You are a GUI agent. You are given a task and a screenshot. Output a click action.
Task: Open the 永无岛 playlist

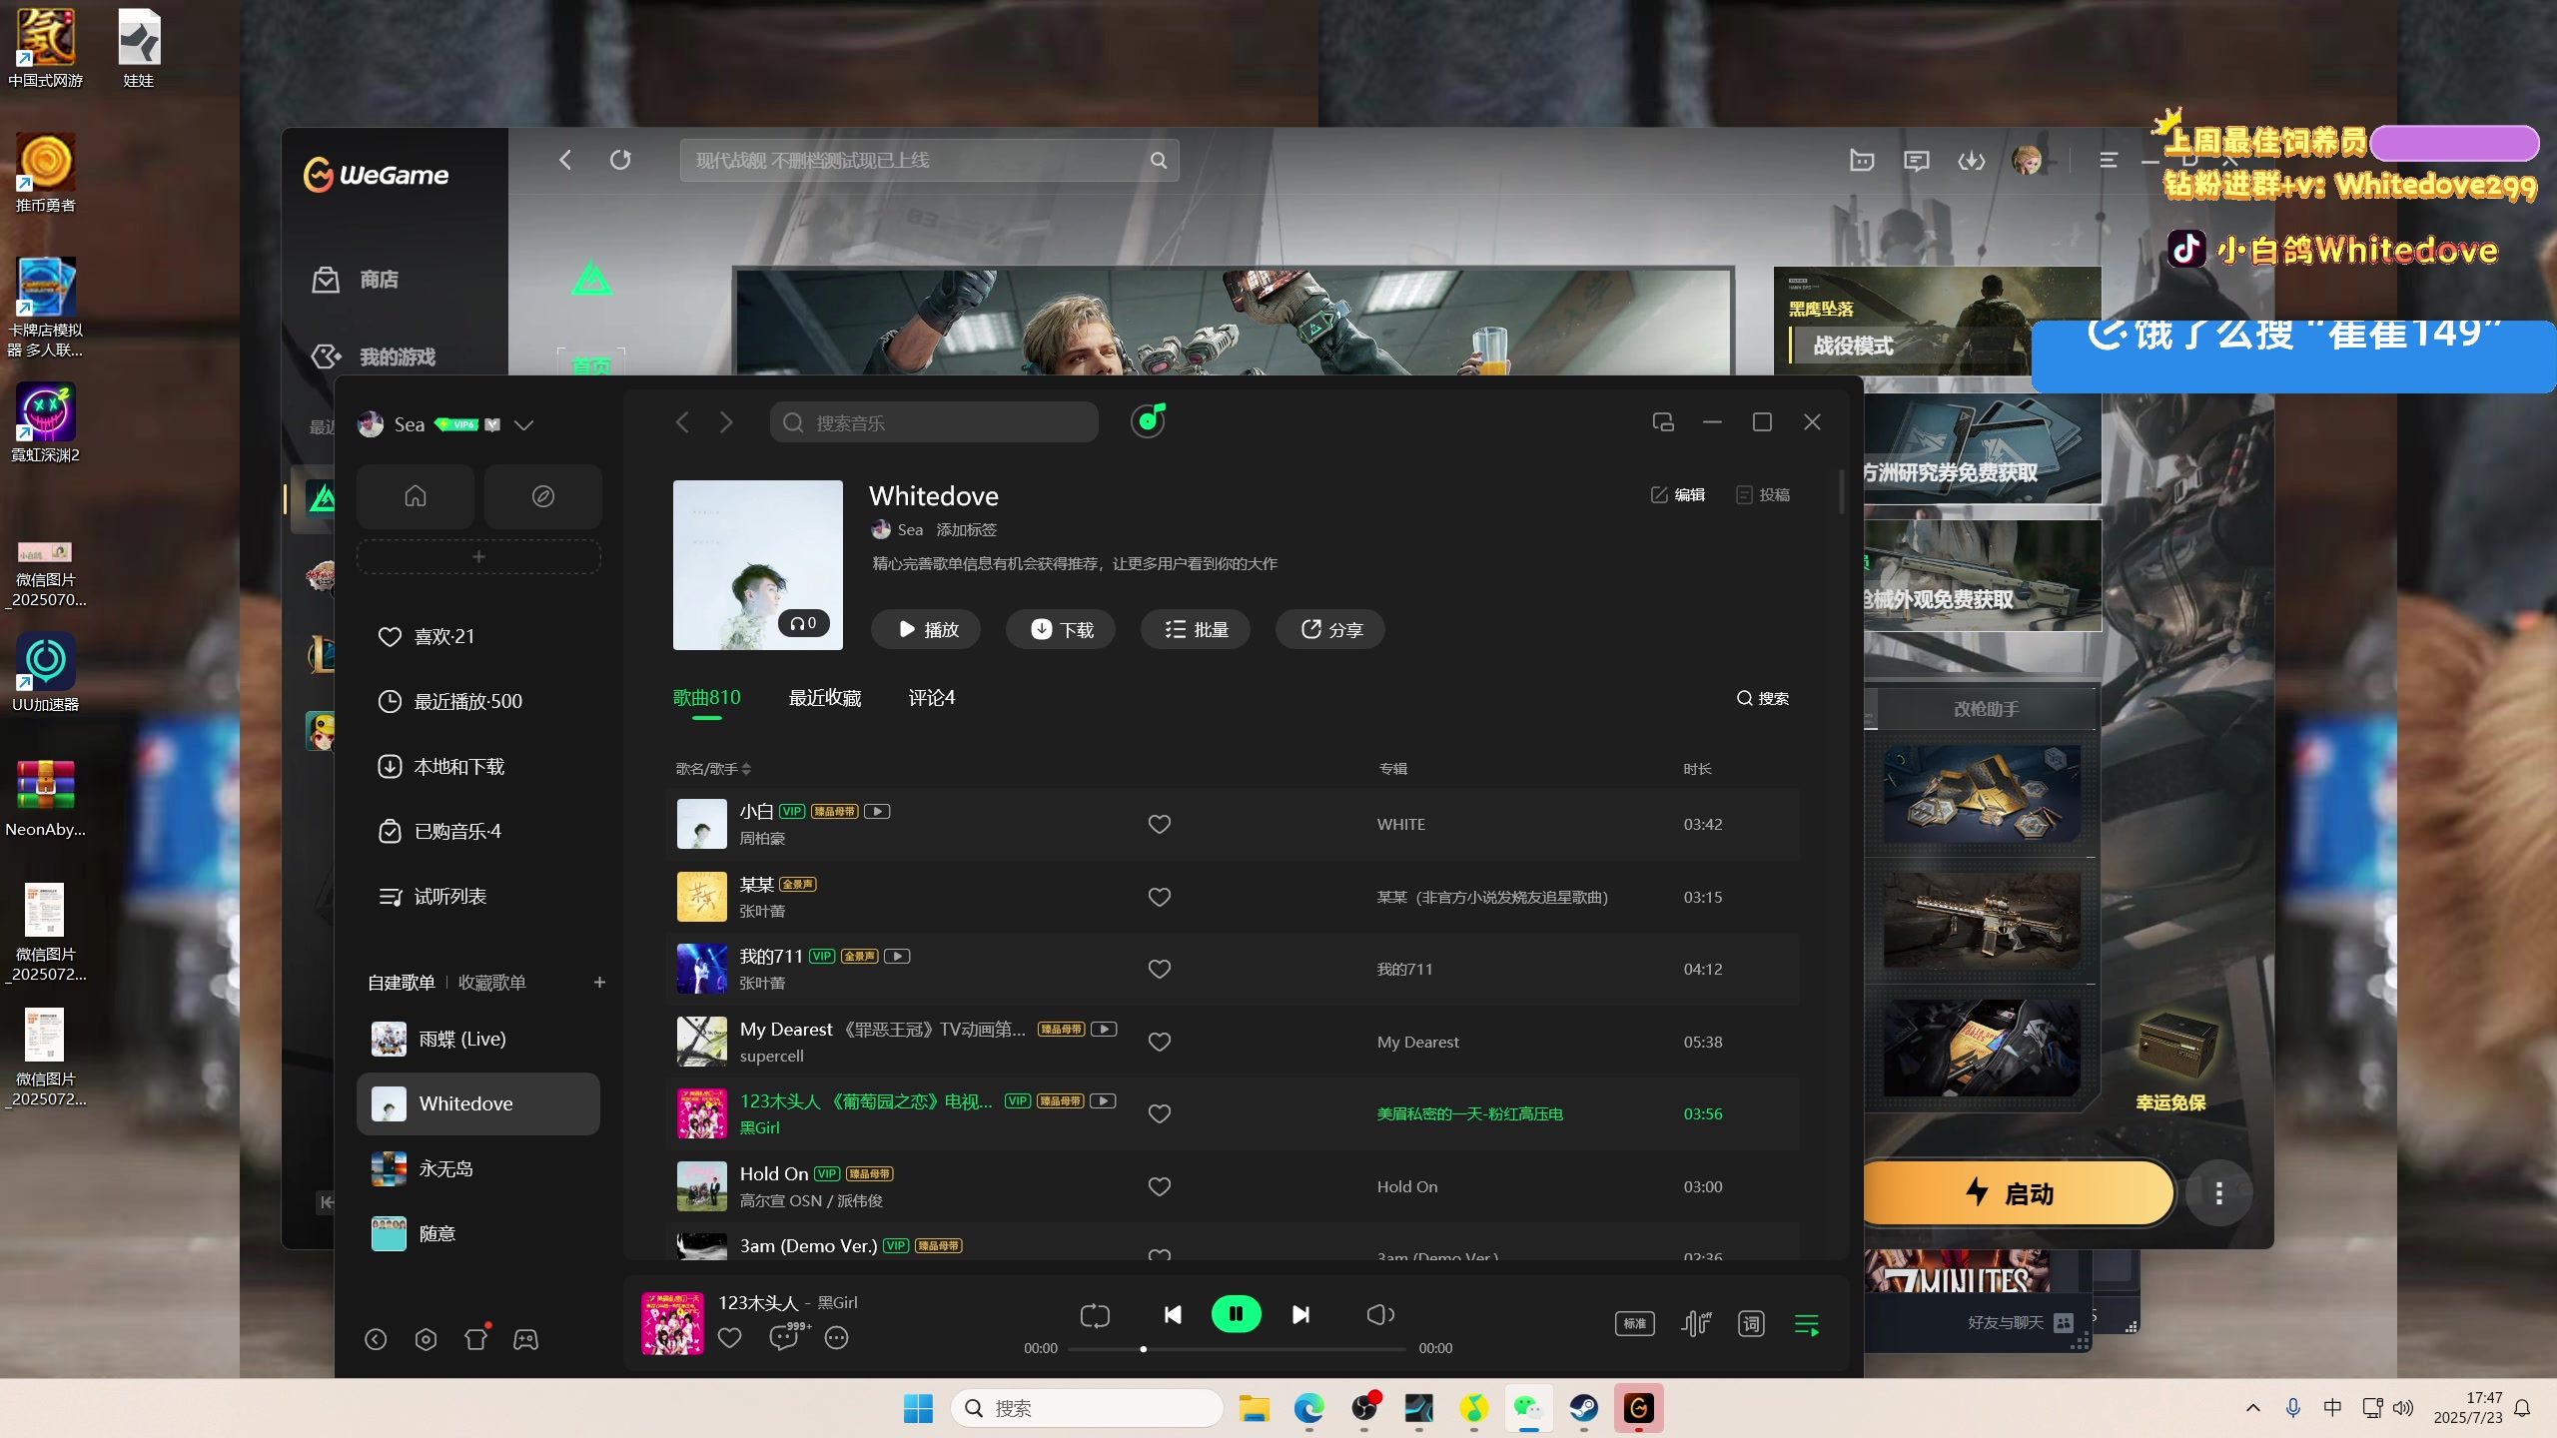click(478, 1168)
